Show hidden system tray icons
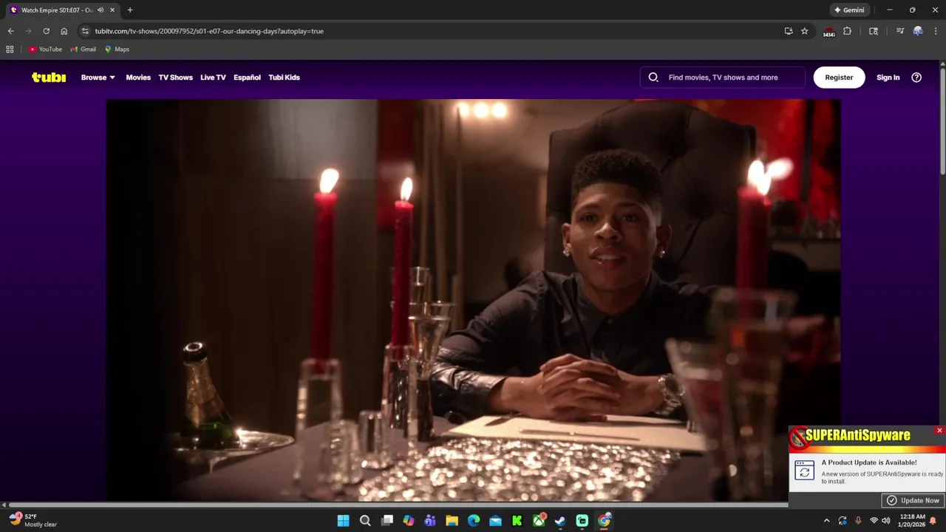The width and height of the screenshot is (946, 532). [x=826, y=521]
